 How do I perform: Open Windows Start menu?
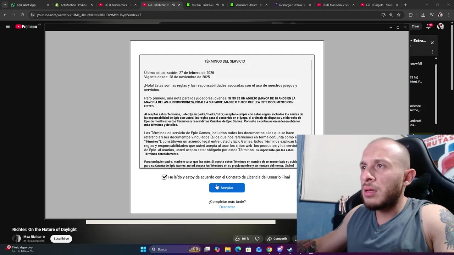(143, 249)
